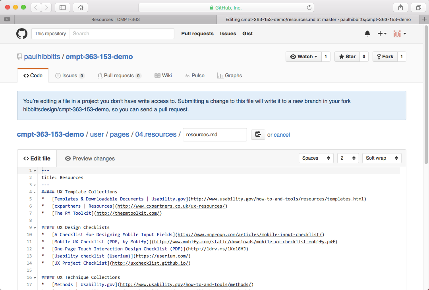Click the watchers count 1
Image resolution: width=429 pixels, height=290 pixels.
[326, 57]
